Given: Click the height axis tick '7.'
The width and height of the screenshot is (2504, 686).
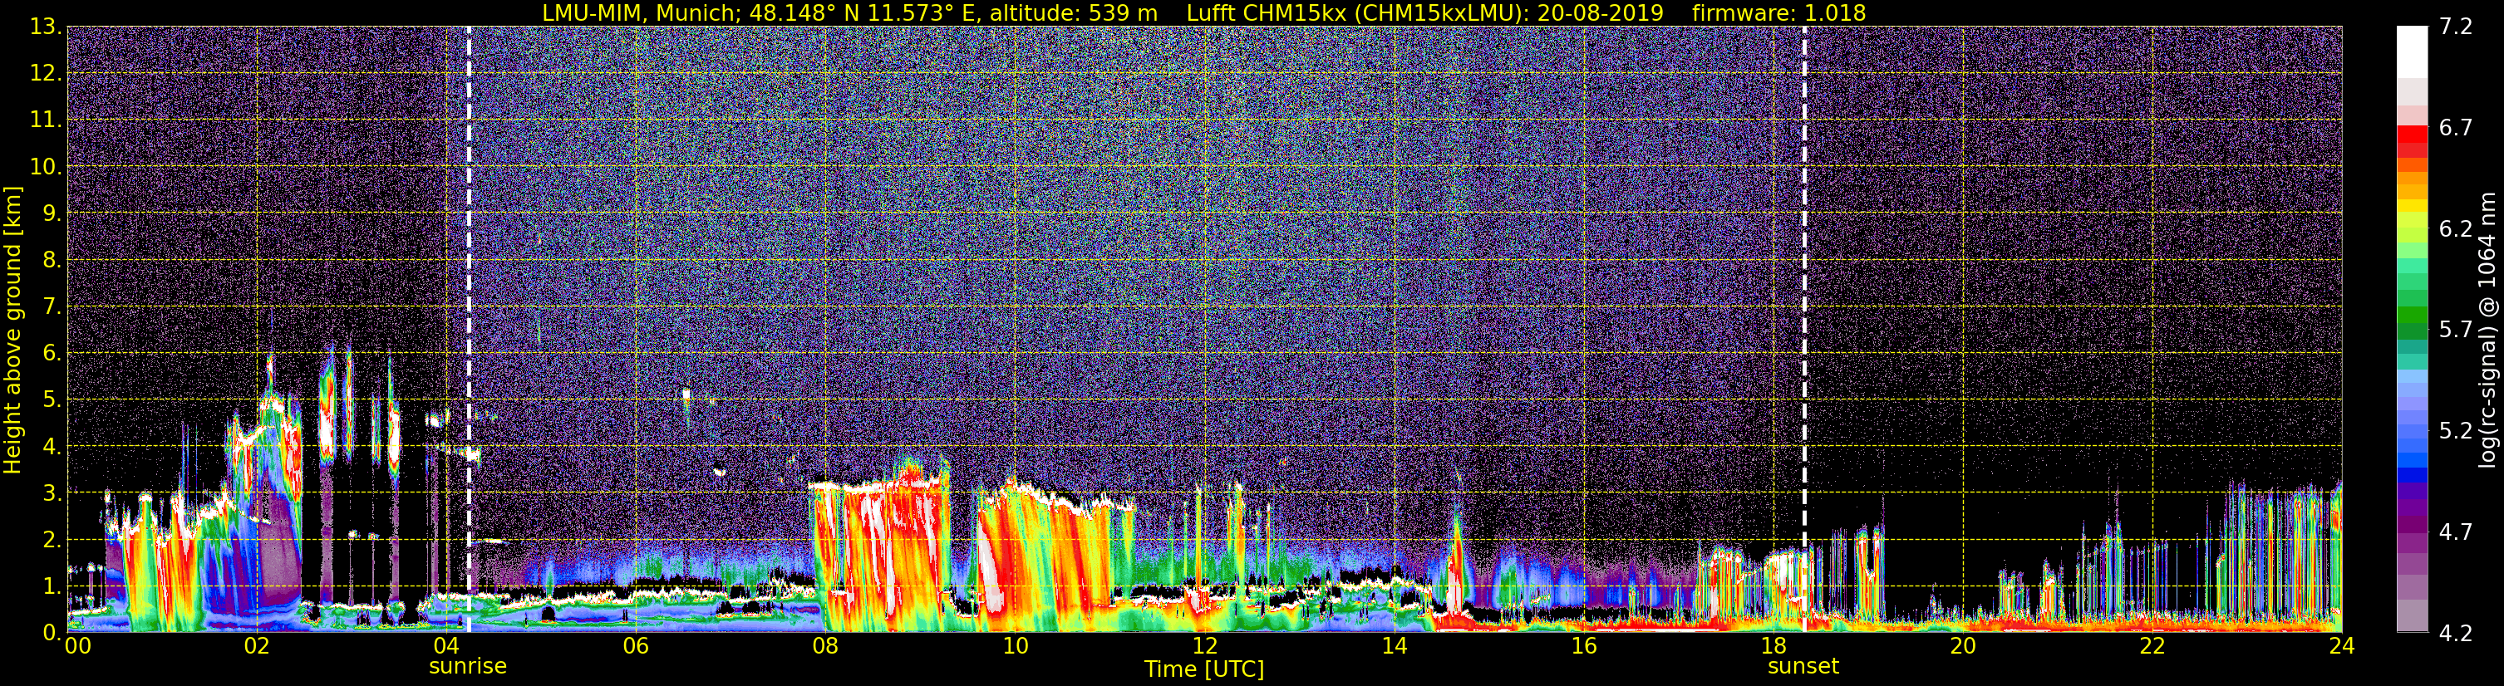Looking at the screenshot, I should pyautogui.click(x=52, y=306).
